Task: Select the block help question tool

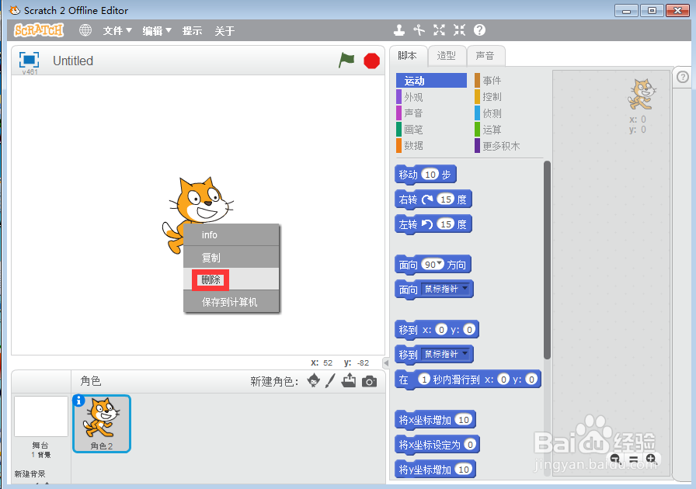Action: [x=479, y=30]
